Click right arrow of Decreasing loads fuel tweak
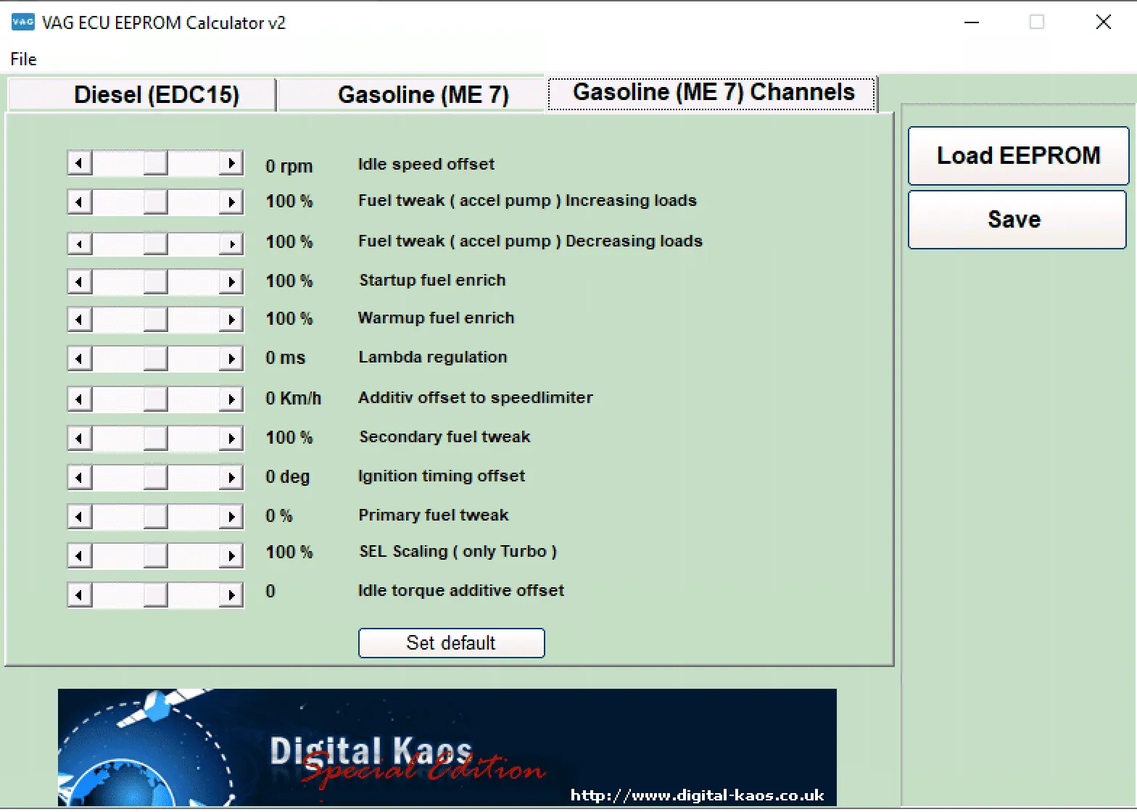The width and height of the screenshot is (1137, 812). pos(231,244)
